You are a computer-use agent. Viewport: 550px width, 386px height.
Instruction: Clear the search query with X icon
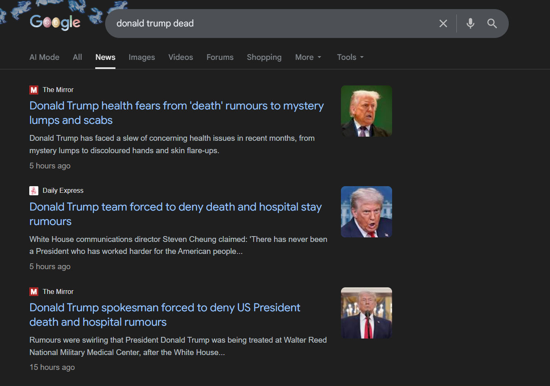443,24
